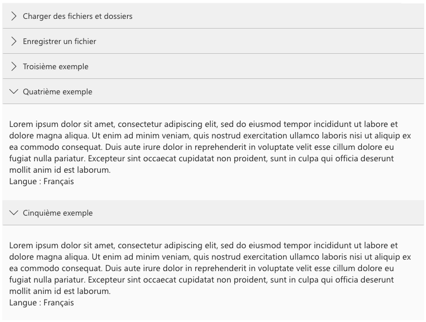The image size is (426, 322).
Task: Open the Troisième exemple accordion title
Action: 56,67
